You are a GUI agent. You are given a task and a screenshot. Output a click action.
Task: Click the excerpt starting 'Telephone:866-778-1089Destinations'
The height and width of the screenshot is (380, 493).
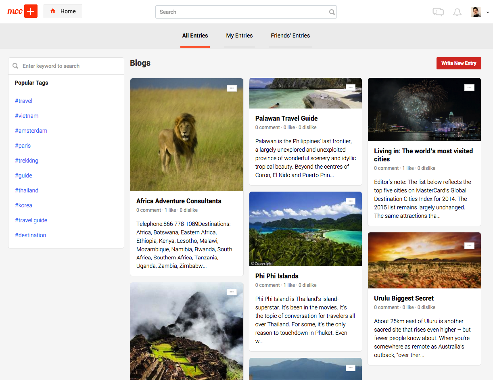[184, 245]
